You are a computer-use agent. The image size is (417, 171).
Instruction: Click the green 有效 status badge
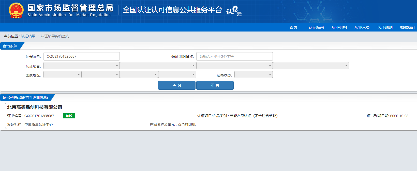pyautogui.click(x=69, y=116)
